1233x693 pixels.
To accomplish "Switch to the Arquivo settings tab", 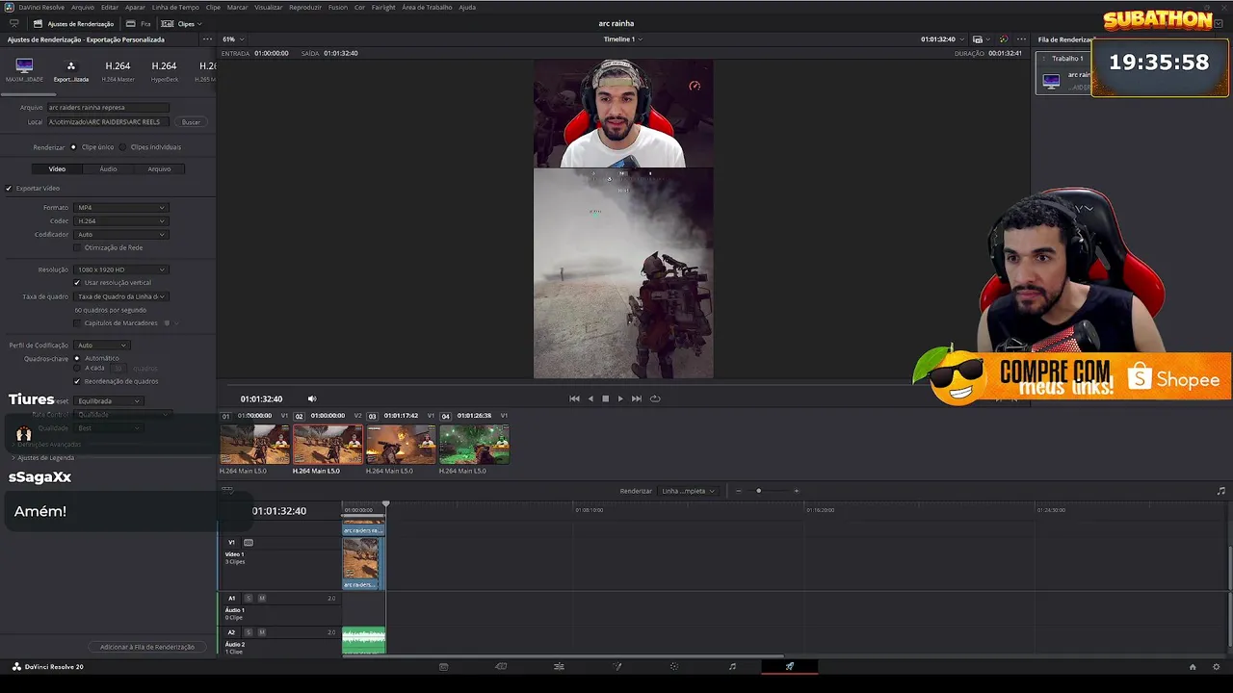I will tap(159, 169).
